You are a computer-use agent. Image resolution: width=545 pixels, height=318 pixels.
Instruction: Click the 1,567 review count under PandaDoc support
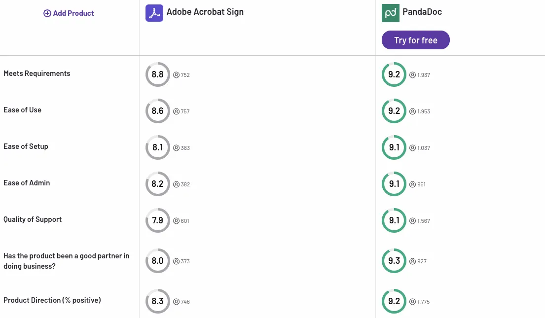pyautogui.click(x=422, y=221)
